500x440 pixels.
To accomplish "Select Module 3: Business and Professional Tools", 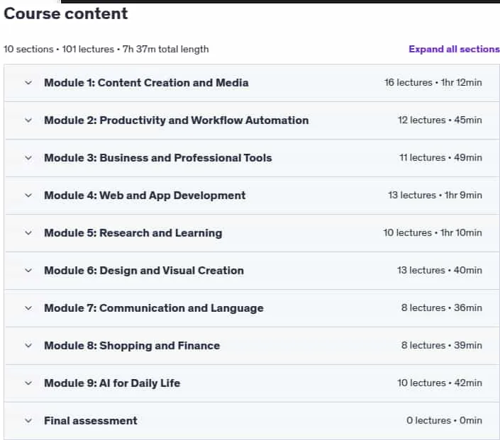I will point(158,158).
